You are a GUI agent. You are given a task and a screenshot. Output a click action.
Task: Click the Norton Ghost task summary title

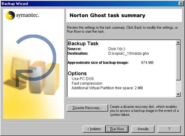pos(107,16)
